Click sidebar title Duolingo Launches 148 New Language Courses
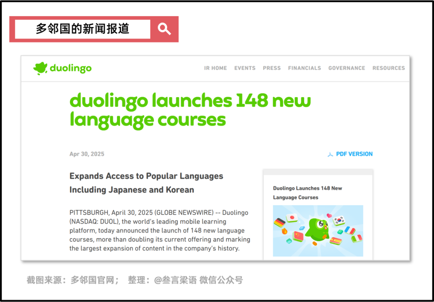The image size is (434, 302). (307, 193)
